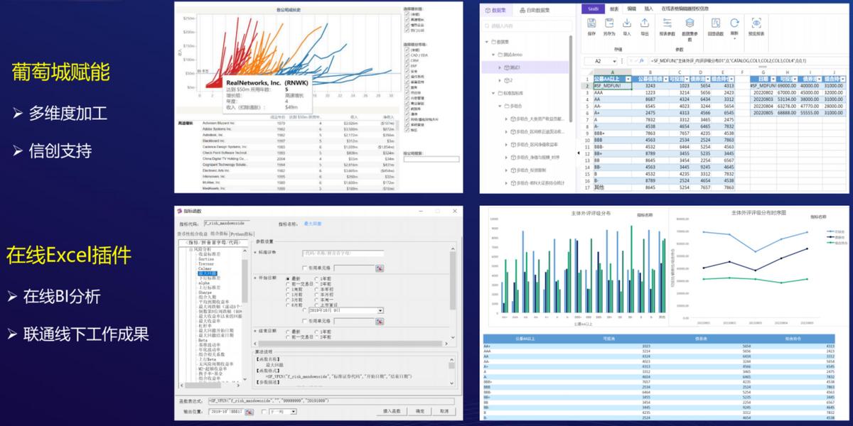853x426 pixels.
Task: Click the 确定 button in the dialog
Action: tap(420, 411)
